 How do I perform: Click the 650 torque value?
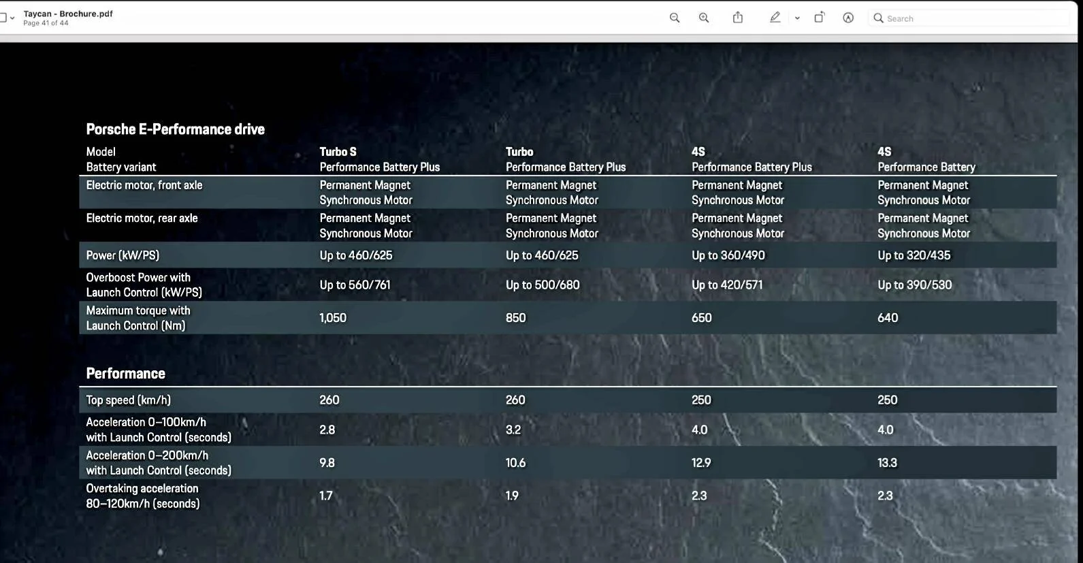coord(702,318)
